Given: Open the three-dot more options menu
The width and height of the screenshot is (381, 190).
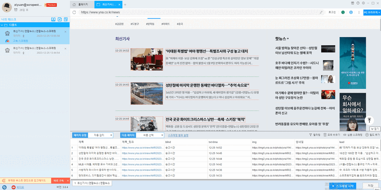Looking at the screenshot, I should click(359, 12).
